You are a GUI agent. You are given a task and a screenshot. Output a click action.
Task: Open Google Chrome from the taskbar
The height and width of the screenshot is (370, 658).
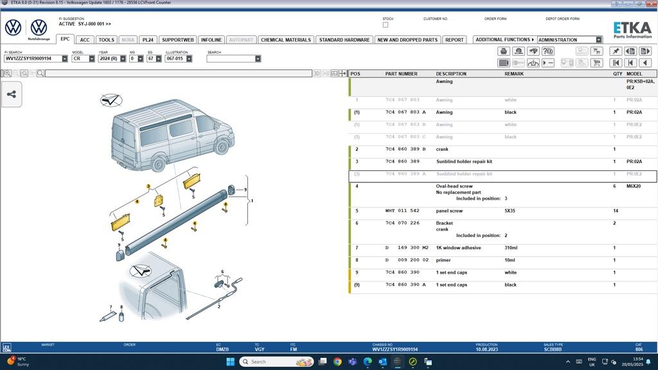pos(337,362)
